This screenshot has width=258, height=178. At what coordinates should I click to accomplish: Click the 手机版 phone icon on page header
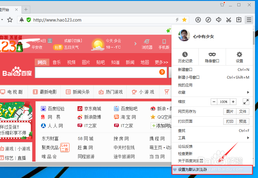pyautogui.click(x=164, y=42)
